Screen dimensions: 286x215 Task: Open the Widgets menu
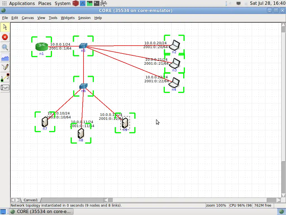point(68,18)
